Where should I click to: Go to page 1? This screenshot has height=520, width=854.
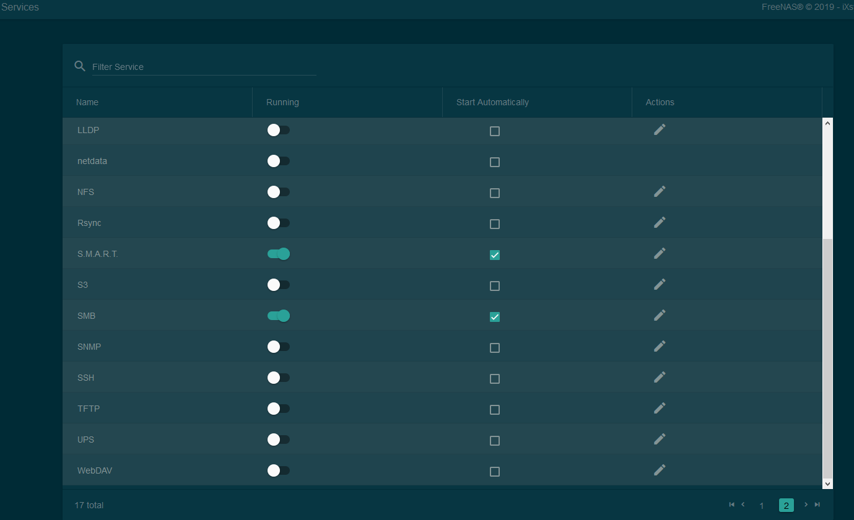tap(762, 505)
